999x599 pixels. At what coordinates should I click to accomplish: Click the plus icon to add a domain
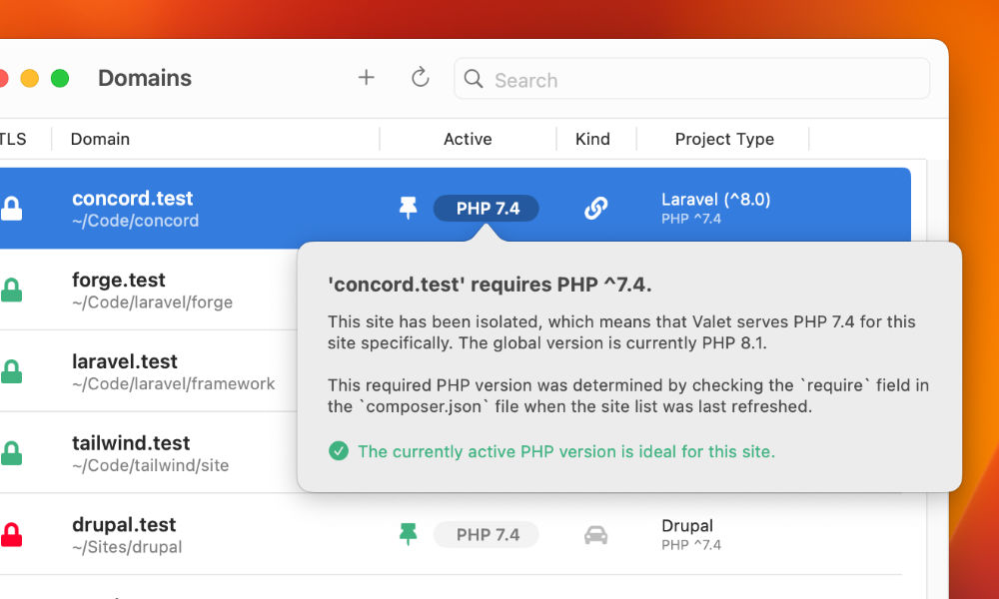pyautogui.click(x=366, y=78)
